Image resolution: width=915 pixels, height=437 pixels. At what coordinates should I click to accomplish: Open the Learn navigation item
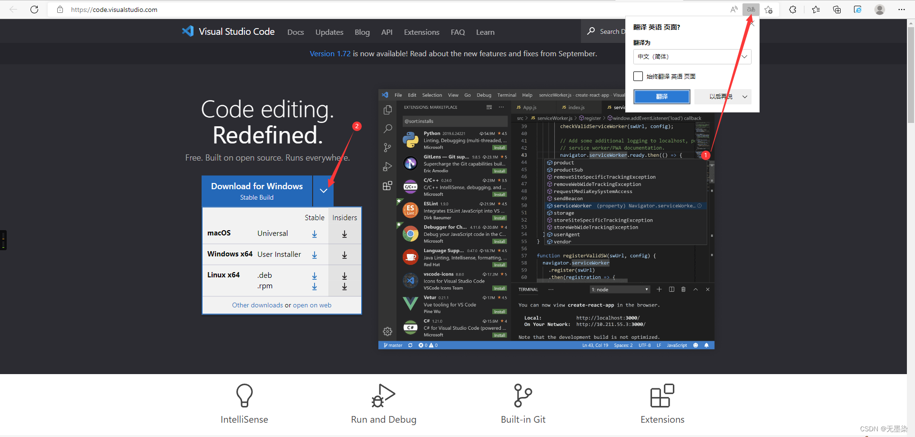pos(485,32)
